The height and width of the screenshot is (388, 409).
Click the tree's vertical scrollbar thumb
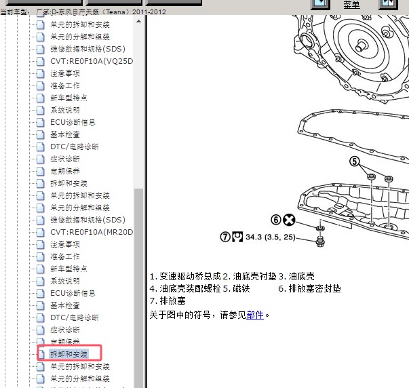[x=138, y=287]
